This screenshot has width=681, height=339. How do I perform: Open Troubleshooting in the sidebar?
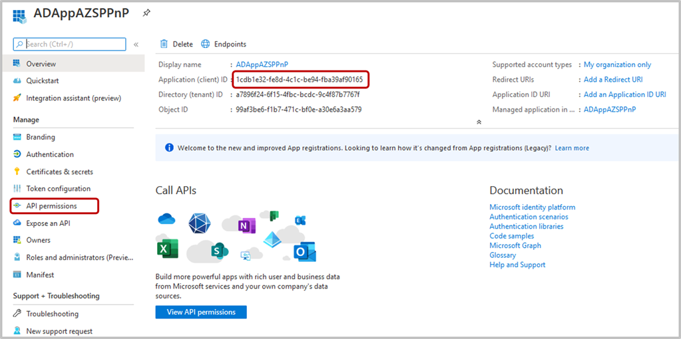point(53,314)
